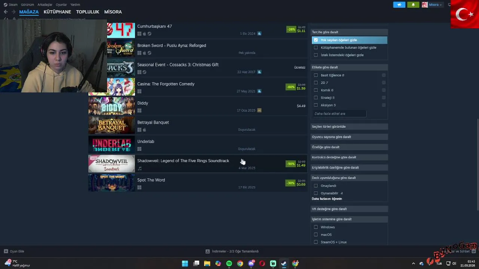Viewport: 479px width, 269px height.
Task: Exclude the Strateji tag from results
Action: click(x=384, y=98)
